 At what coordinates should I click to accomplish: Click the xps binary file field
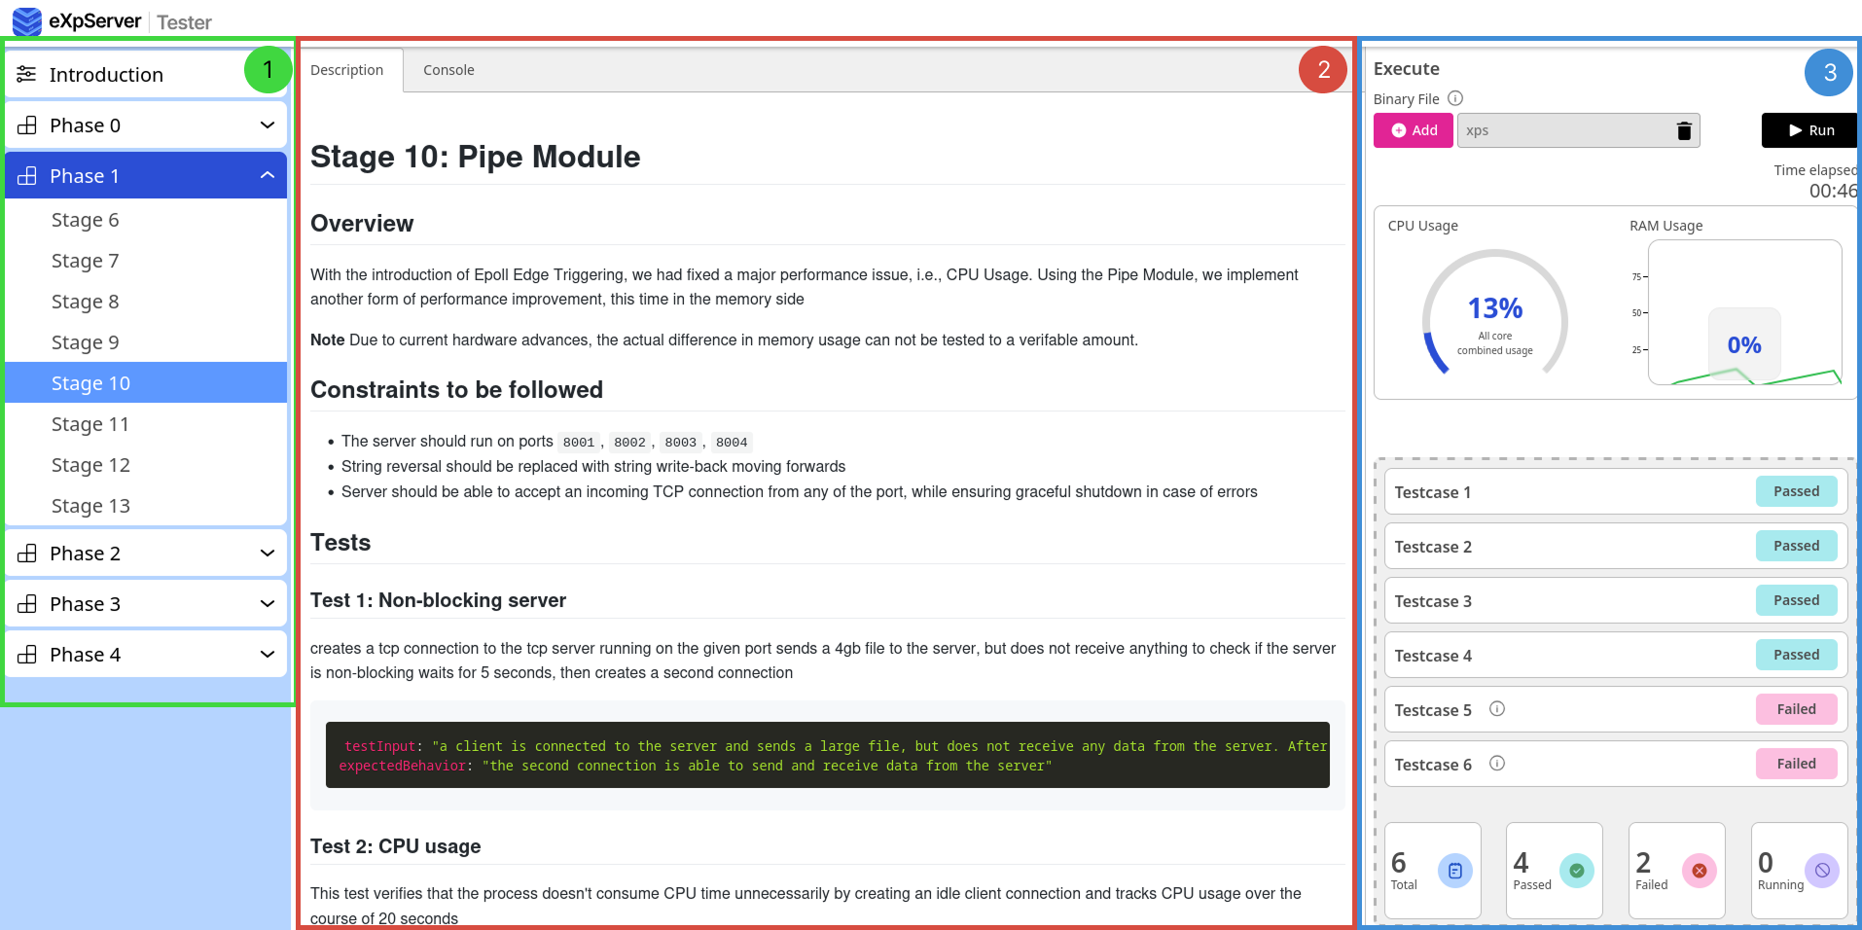(1564, 130)
